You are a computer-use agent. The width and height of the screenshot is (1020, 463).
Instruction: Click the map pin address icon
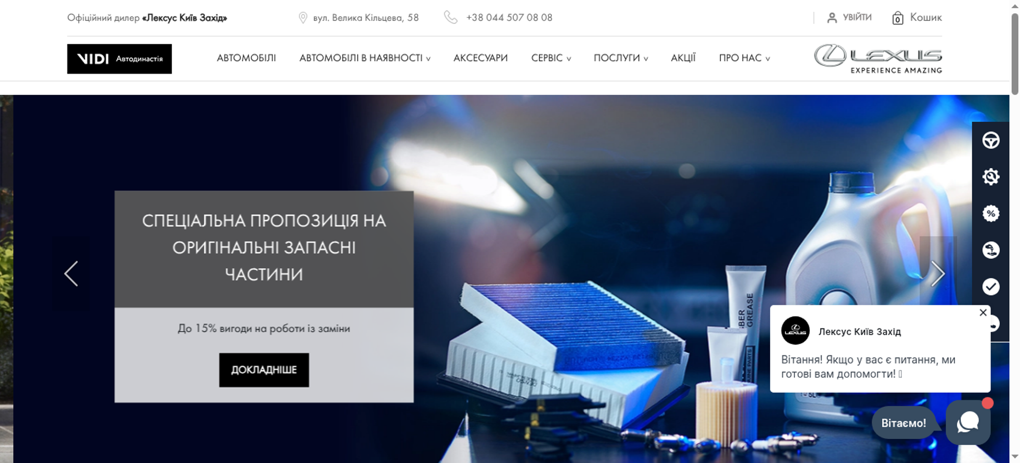point(302,18)
